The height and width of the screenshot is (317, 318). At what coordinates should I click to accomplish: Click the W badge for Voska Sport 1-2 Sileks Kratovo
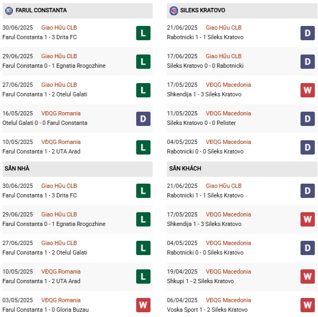click(x=307, y=305)
